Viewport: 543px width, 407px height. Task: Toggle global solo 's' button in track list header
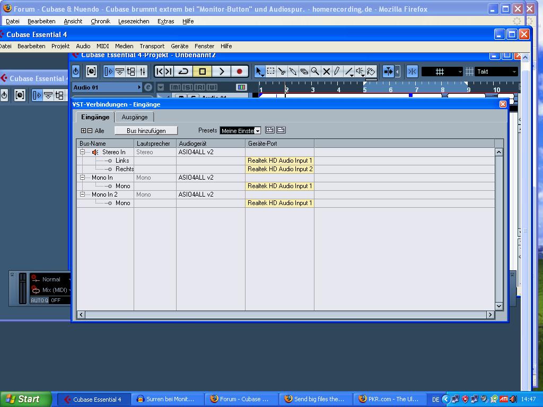coord(187,87)
